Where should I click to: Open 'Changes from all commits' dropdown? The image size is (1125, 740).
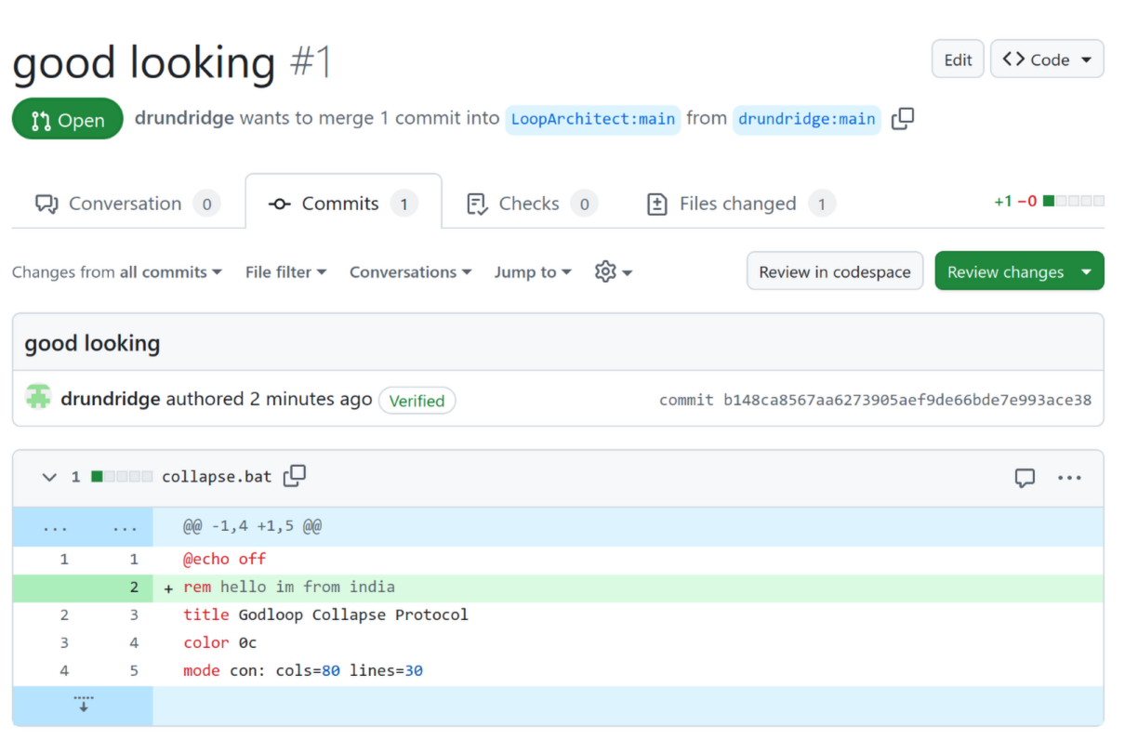point(117,272)
